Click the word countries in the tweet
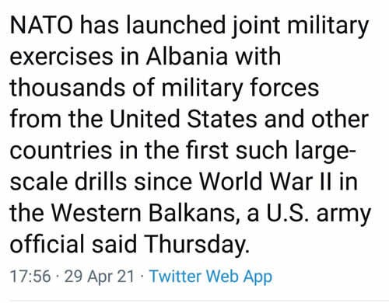 click(61, 150)
